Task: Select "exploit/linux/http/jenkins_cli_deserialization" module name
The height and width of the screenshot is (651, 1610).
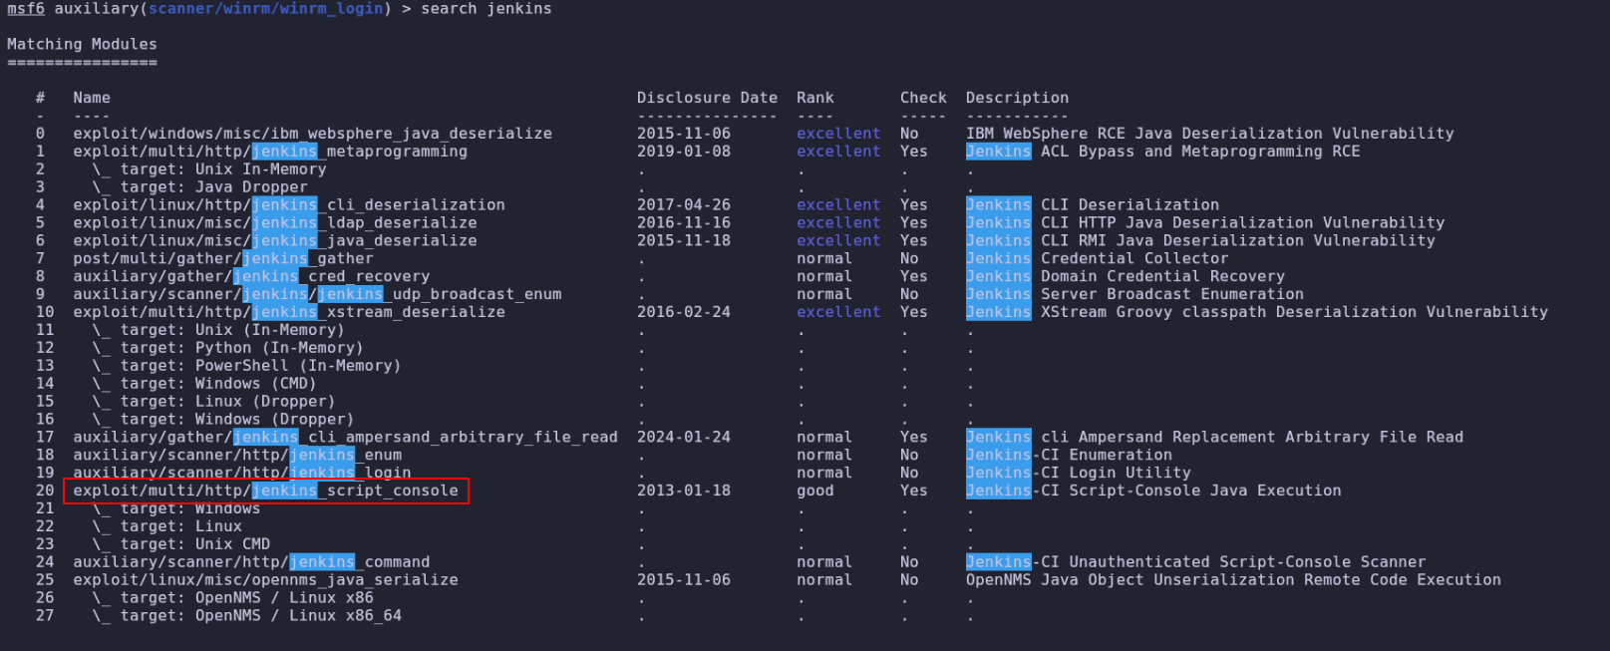Action: point(289,205)
